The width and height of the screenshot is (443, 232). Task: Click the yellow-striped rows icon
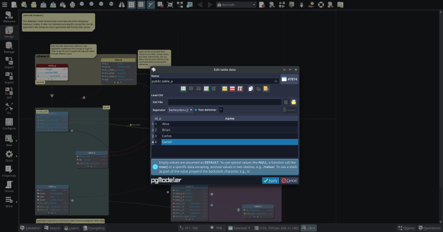[224, 89]
